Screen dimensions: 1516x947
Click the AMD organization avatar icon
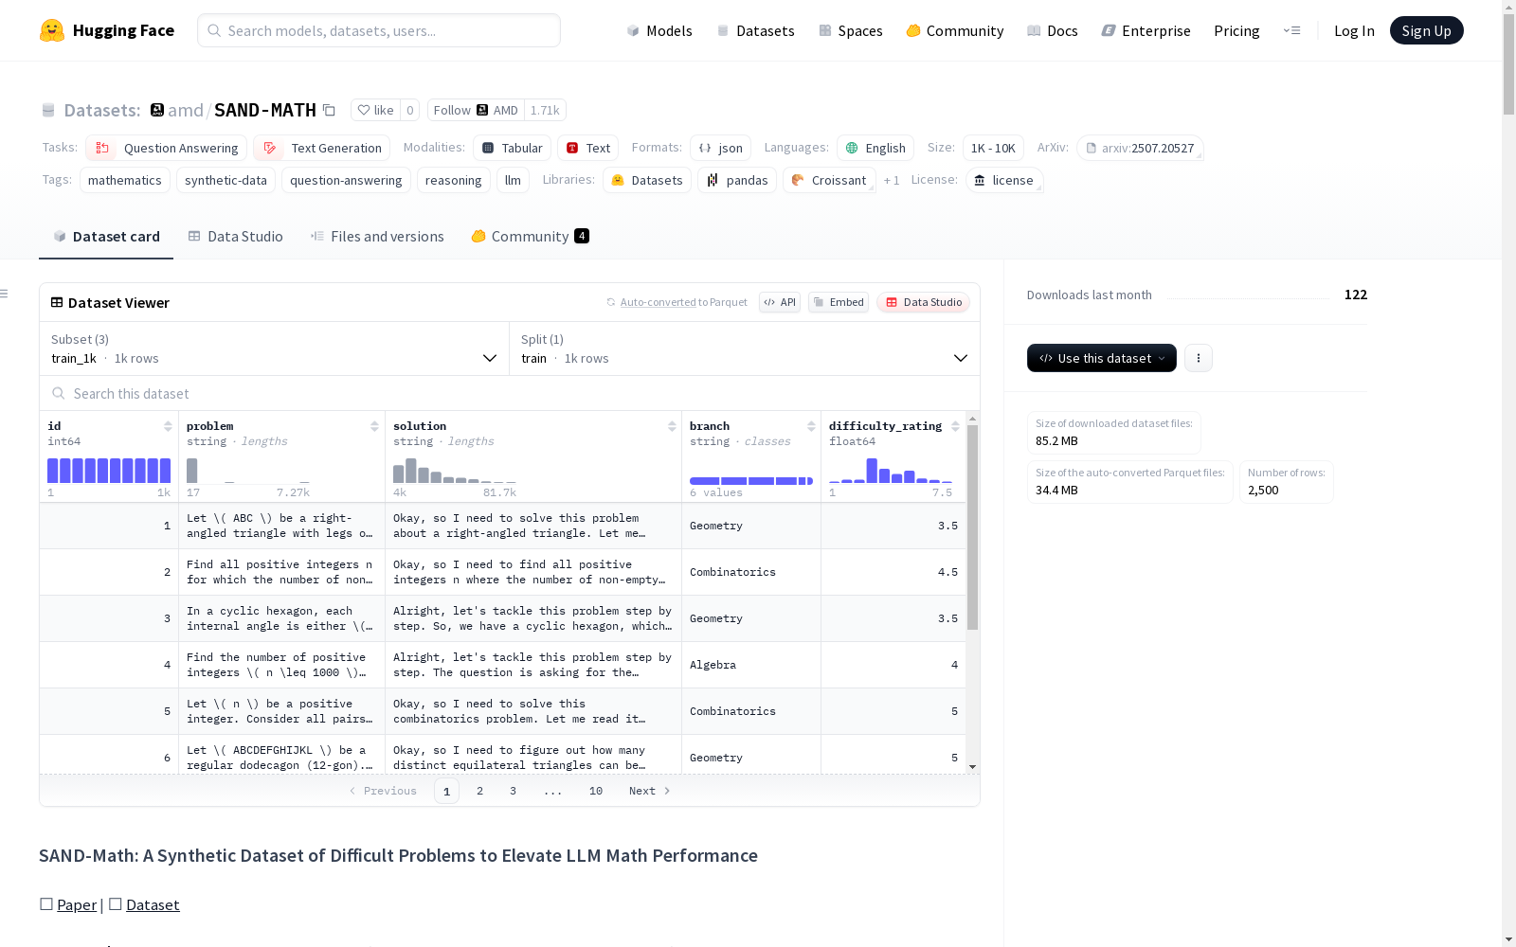tap(157, 110)
